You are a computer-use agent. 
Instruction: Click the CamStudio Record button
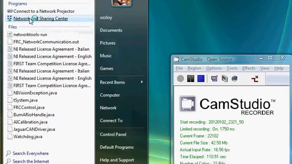180,78
